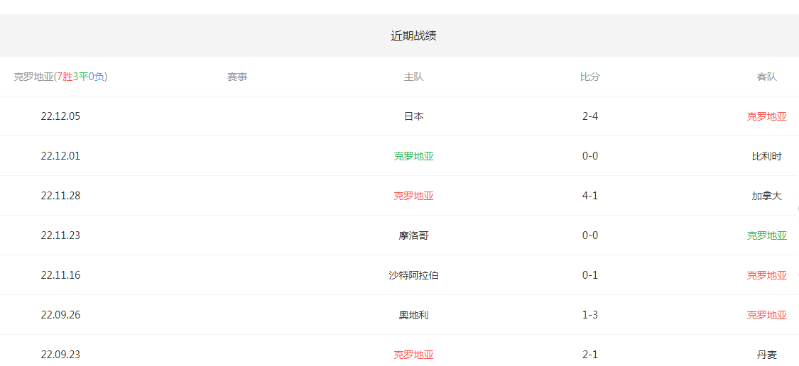Open the 奥地利 home team link
799x366 pixels.
click(413, 315)
